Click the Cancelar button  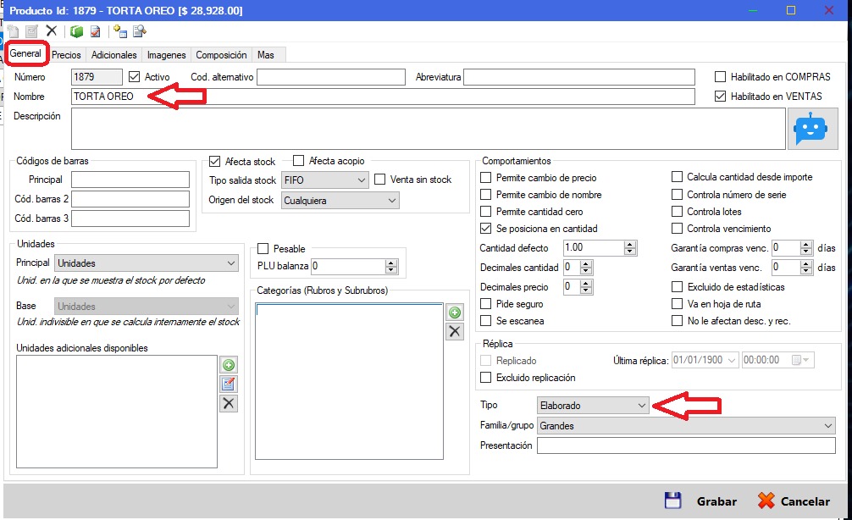pos(794,501)
